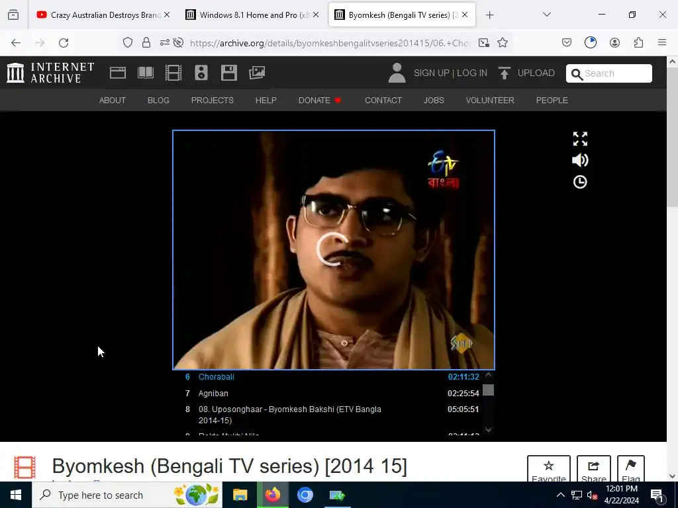Go back to previous page

(x=16, y=43)
